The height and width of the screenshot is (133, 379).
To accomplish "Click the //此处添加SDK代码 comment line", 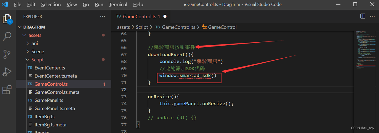I will 182,69.
